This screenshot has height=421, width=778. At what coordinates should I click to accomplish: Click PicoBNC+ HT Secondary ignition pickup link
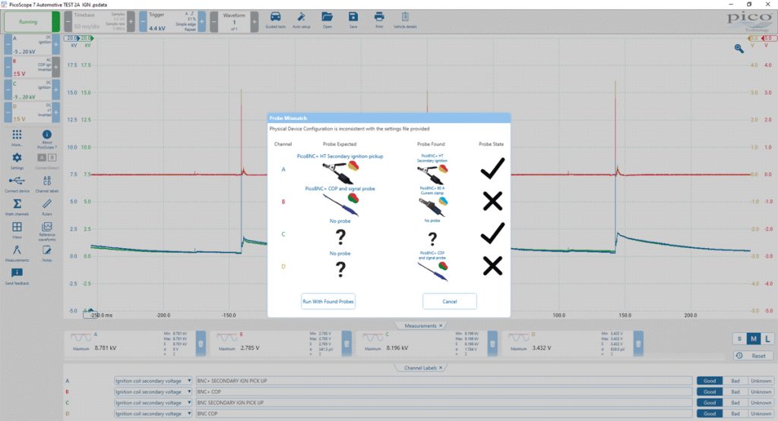coord(340,156)
